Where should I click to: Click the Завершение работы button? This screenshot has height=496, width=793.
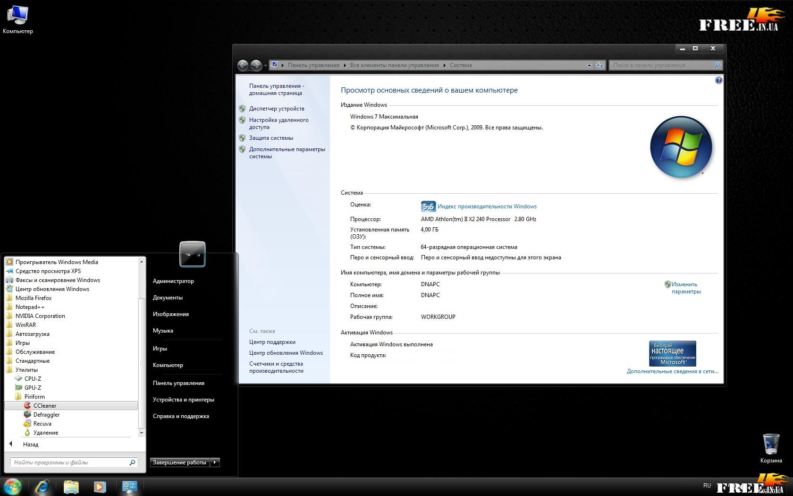(x=179, y=462)
